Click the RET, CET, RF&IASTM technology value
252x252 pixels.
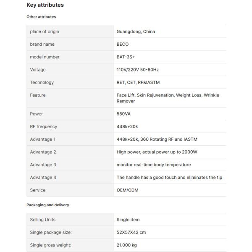click(x=138, y=82)
